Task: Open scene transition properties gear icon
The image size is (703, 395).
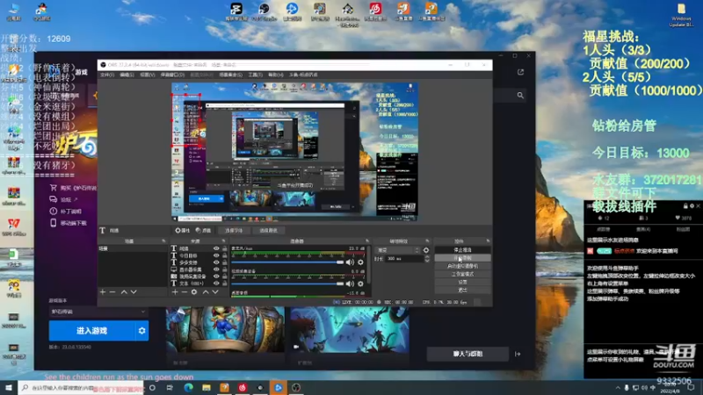Action: [426, 250]
